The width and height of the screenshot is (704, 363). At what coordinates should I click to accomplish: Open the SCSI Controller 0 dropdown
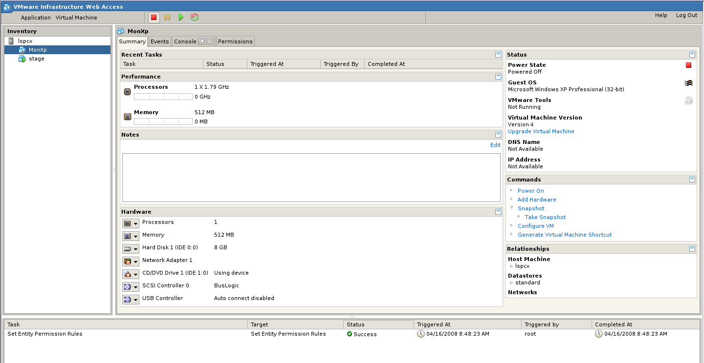click(131, 286)
